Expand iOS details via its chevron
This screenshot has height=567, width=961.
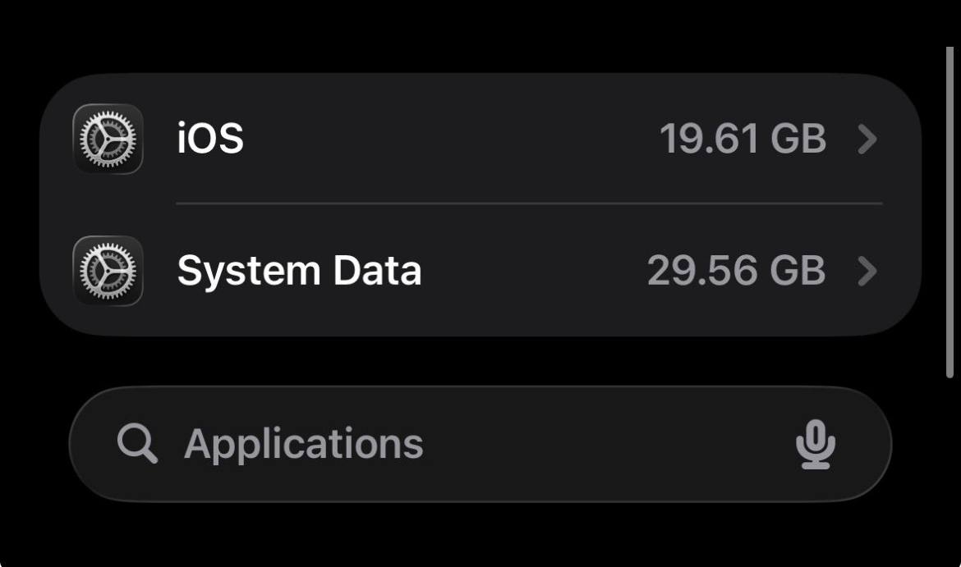click(867, 139)
